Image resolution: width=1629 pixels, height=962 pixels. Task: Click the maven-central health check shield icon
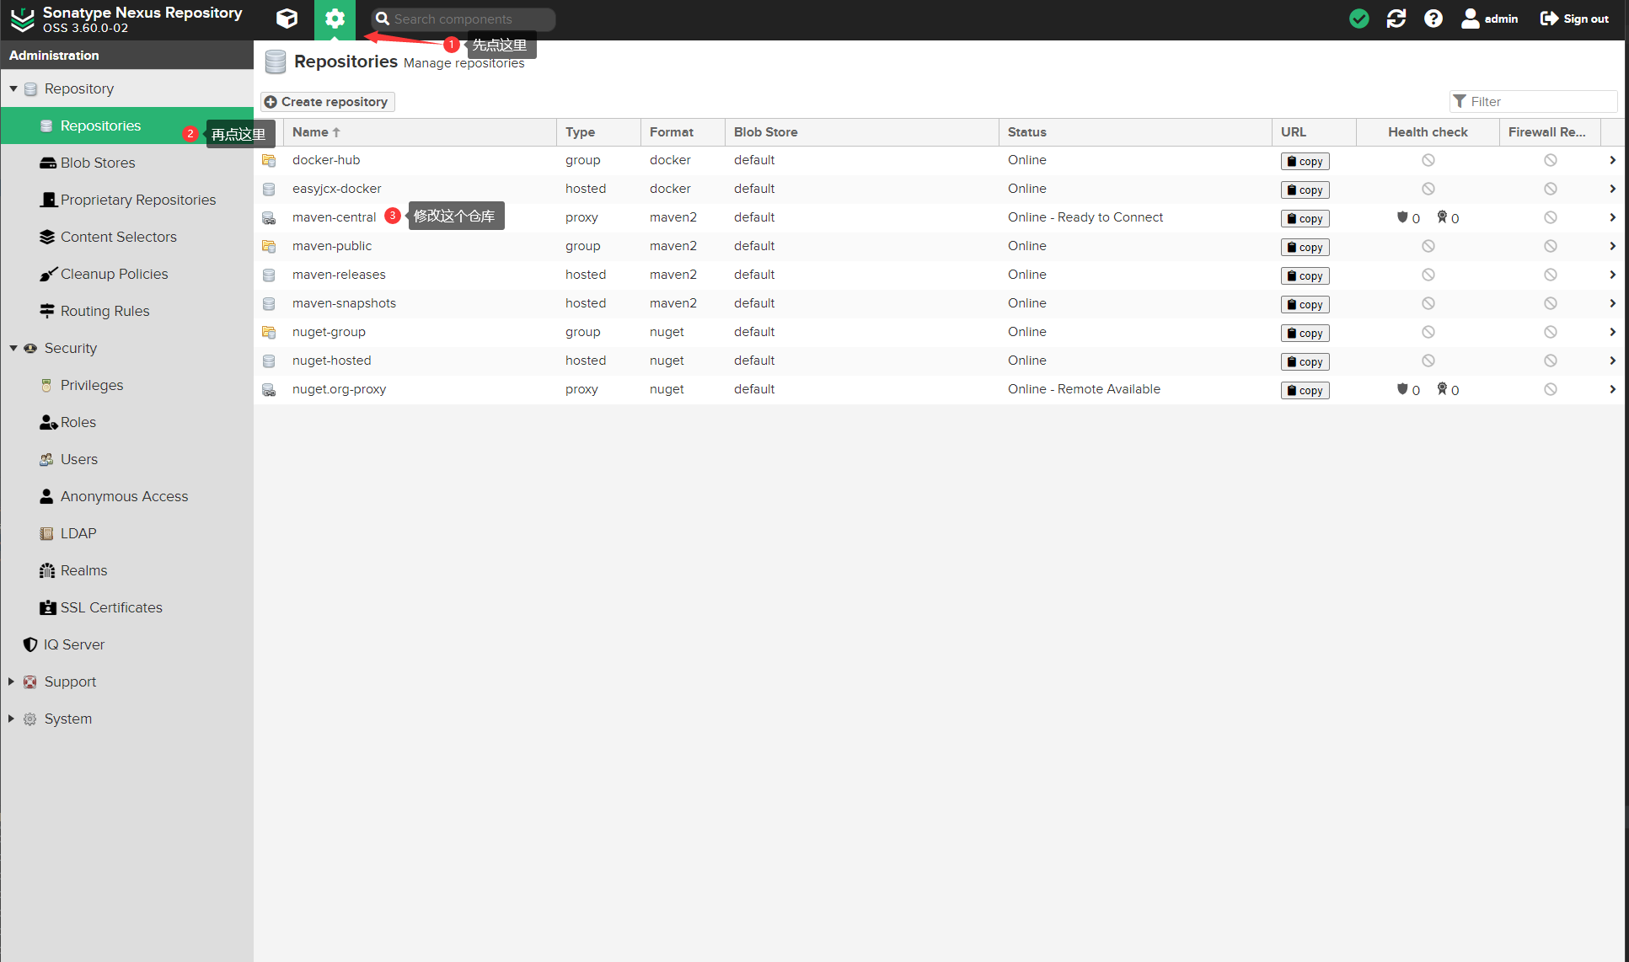point(1402,217)
